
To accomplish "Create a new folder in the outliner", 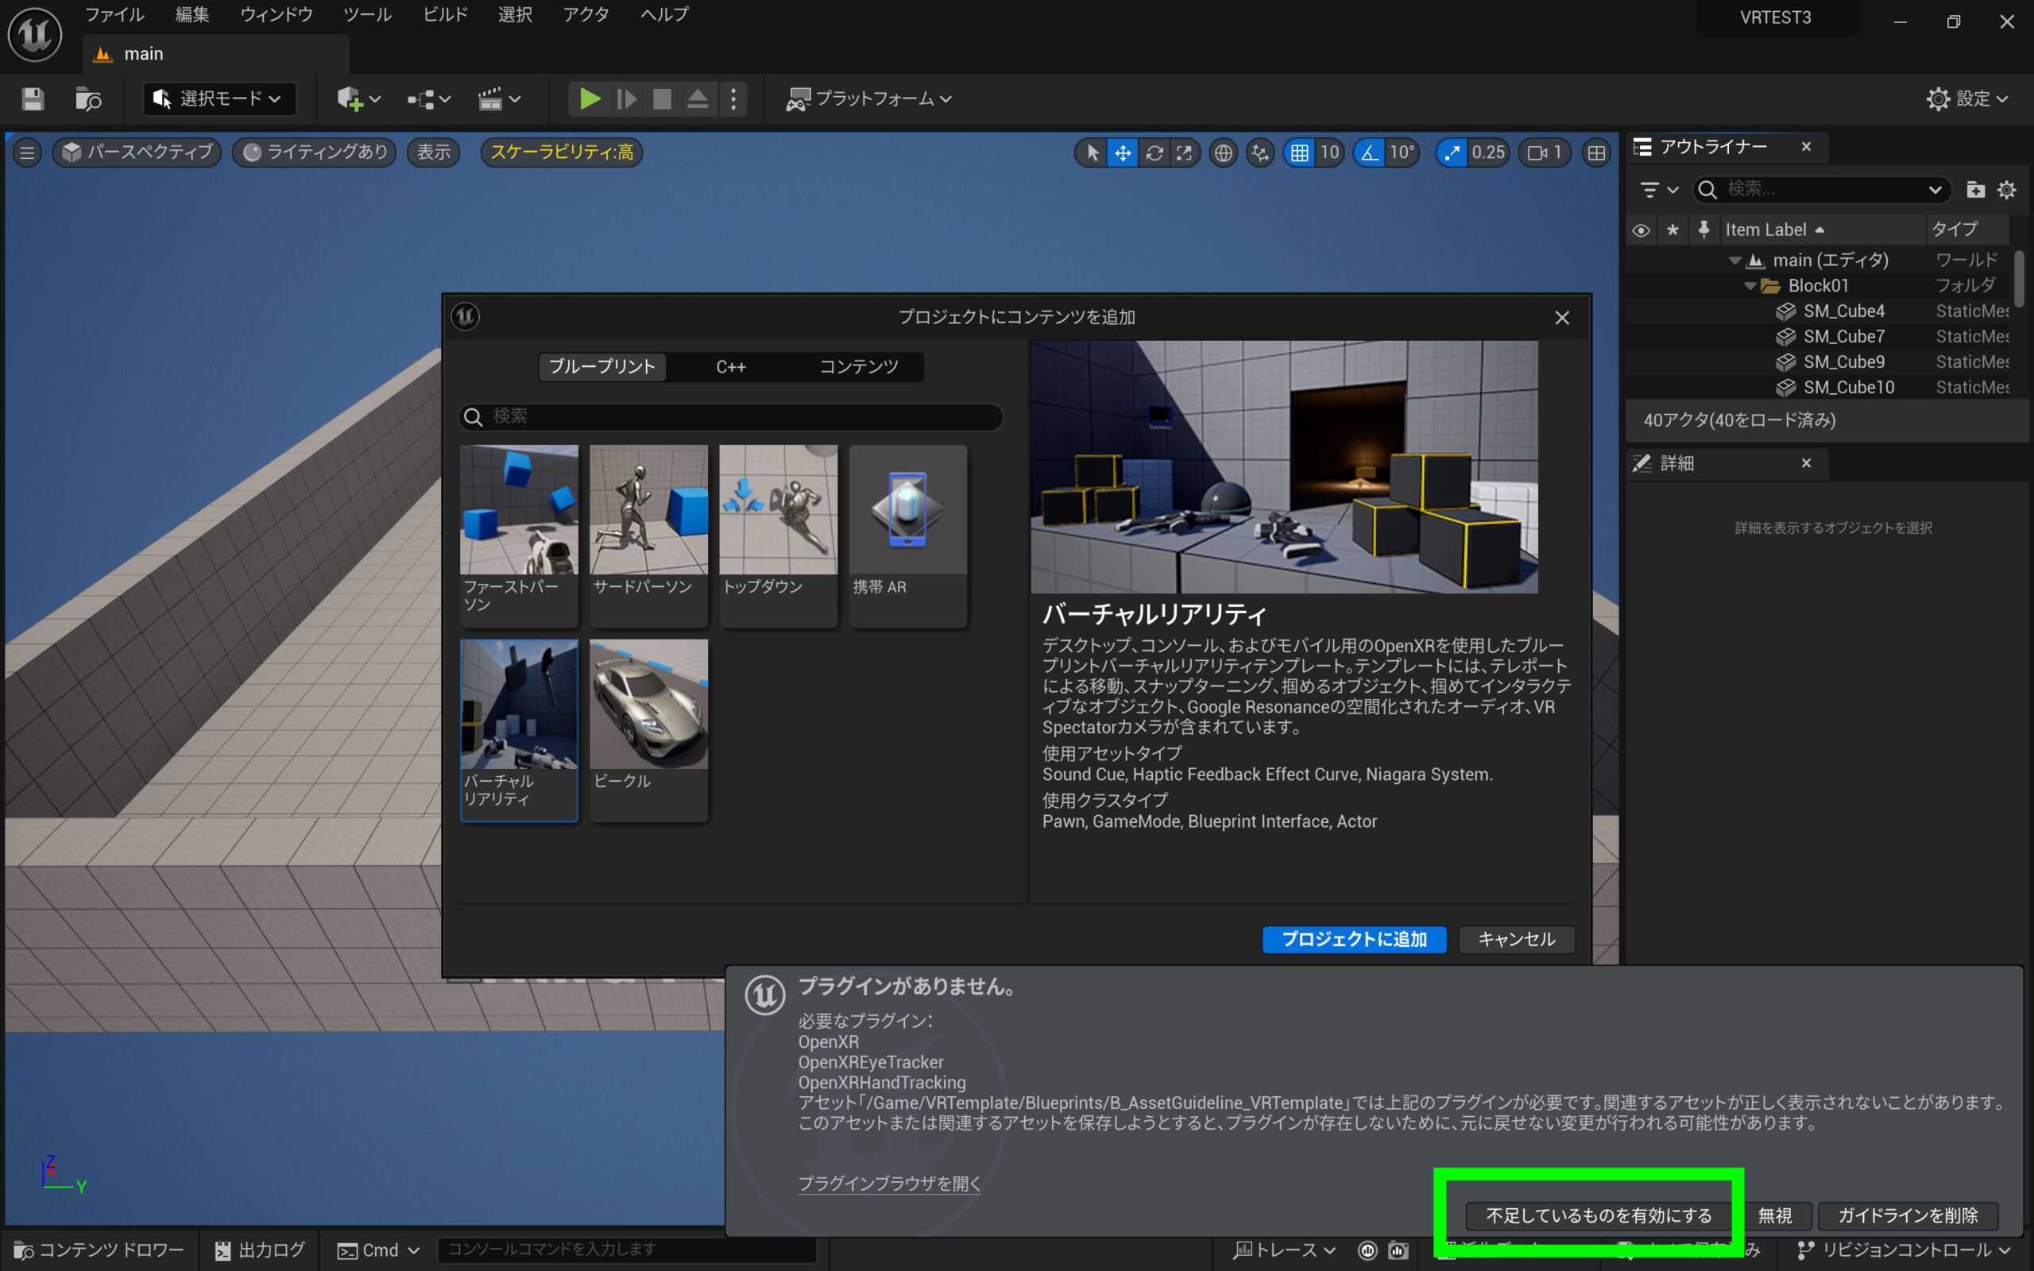I will point(1975,190).
